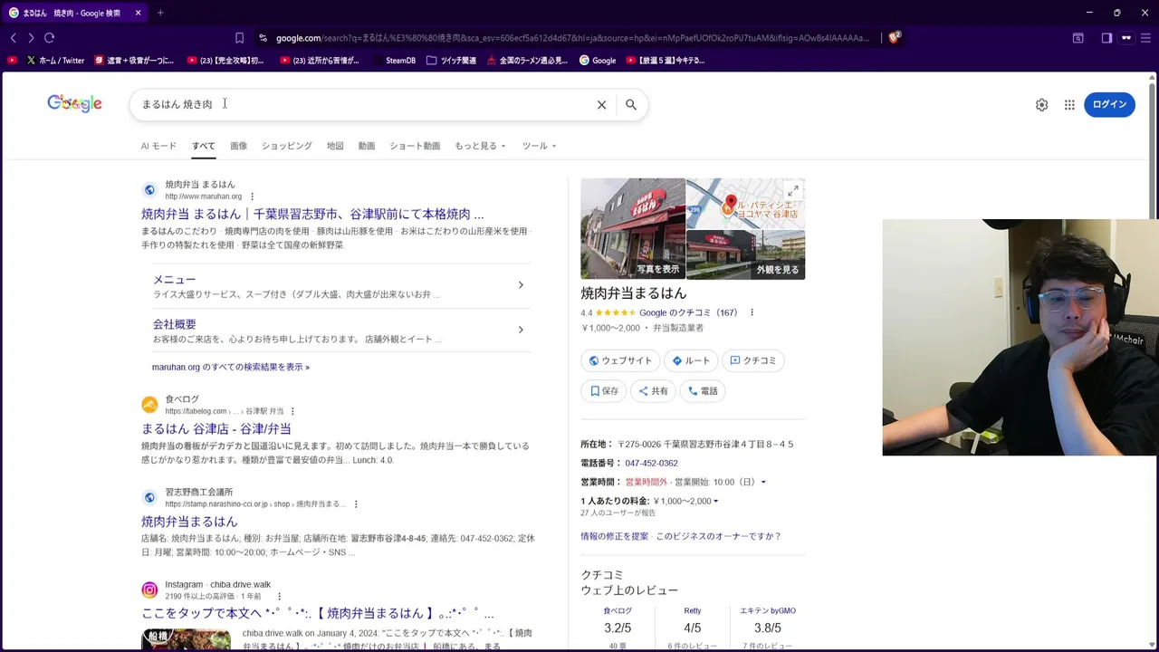The image size is (1159, 652).
Task: Expand the knowledge panel photos
Action: [x=793, y=191]
